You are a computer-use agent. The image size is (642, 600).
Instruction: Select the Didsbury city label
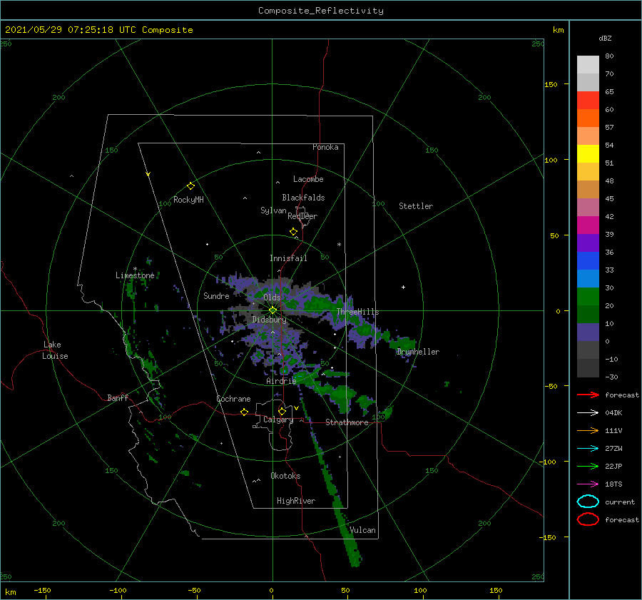tap(269, 320)
